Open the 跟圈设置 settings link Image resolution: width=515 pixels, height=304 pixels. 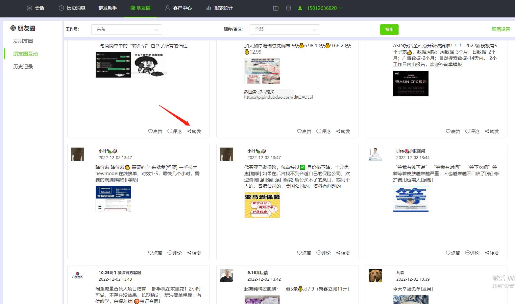[501, 29]
